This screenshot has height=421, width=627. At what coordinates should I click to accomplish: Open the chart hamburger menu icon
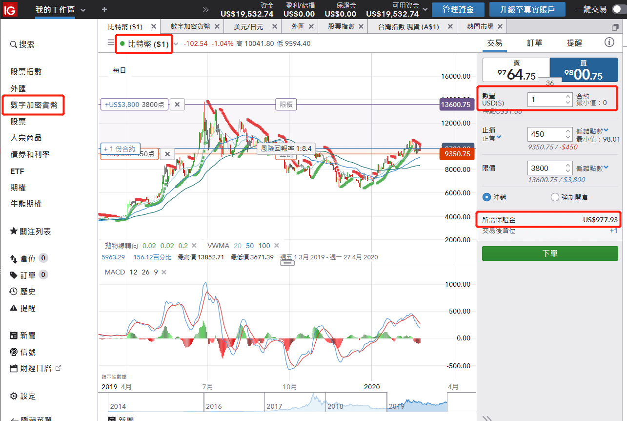111,43
